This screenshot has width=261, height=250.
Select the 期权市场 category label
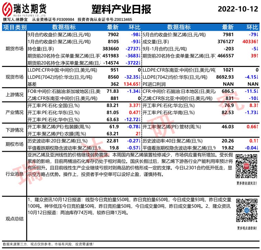pyautogui.click(x=14, y=144)
